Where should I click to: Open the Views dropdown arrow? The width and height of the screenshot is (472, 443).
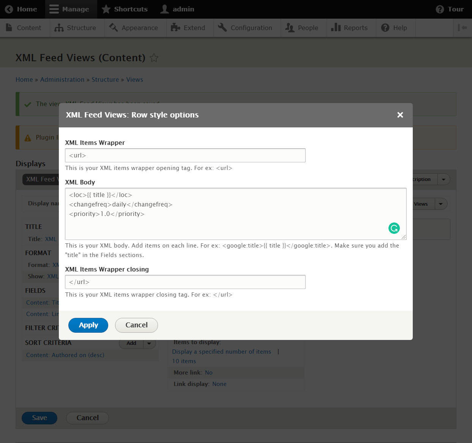441,204
